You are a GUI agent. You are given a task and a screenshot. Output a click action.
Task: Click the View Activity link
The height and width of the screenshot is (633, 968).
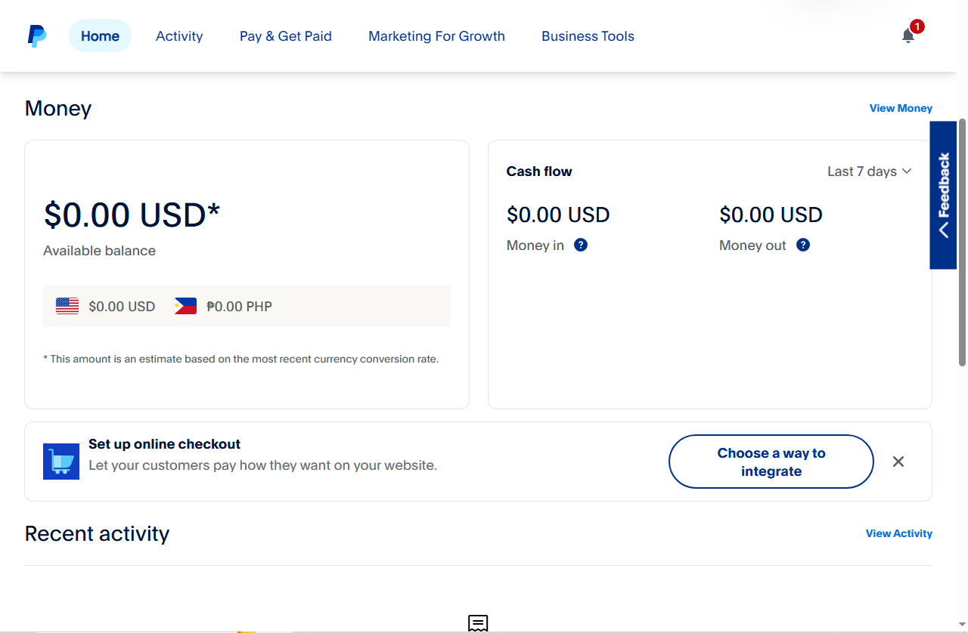pyautogui.click(x=899, y=533)
